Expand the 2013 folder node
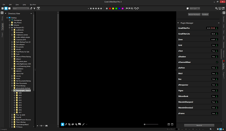The width and height of the screenshot is (226, 131). click(x=14, y=103)
